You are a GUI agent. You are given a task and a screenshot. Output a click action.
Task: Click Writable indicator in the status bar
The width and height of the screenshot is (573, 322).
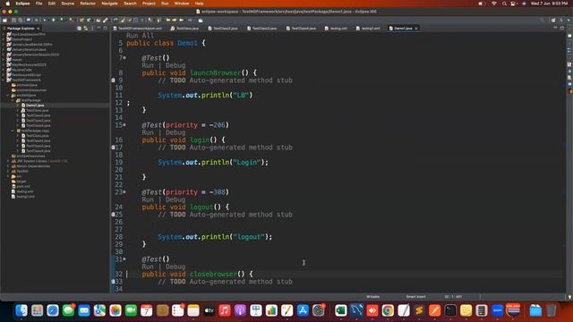click(372, 297)
